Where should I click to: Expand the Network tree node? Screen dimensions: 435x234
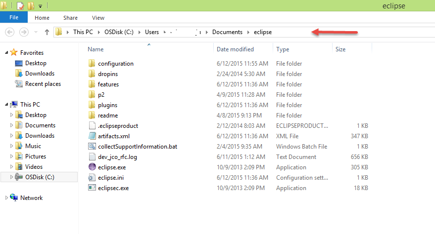[x=6, y=198]
